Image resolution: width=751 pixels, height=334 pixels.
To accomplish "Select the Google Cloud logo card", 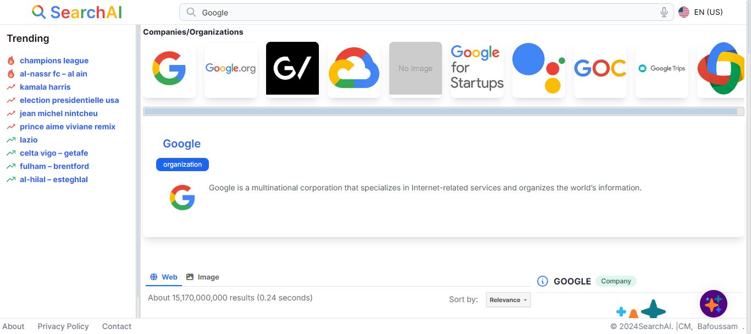I will click(x=354, y=68).
